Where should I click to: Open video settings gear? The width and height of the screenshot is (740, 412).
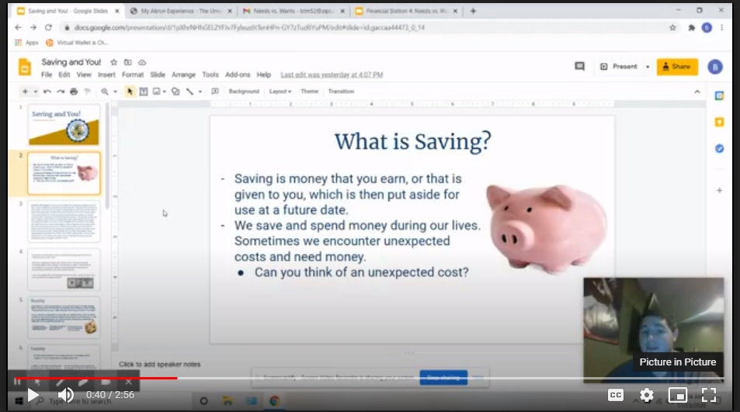click(x=647, y=395)
